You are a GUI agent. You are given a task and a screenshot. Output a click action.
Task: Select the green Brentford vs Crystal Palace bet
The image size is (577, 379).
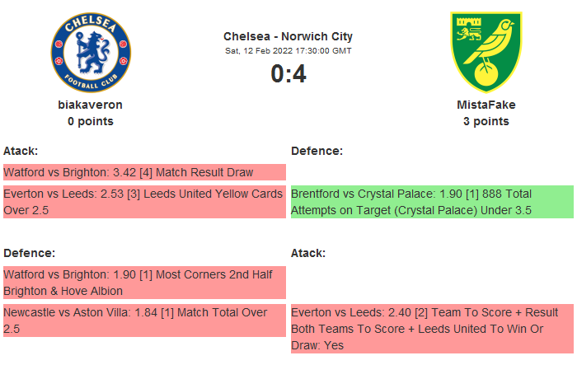point(432,202)
